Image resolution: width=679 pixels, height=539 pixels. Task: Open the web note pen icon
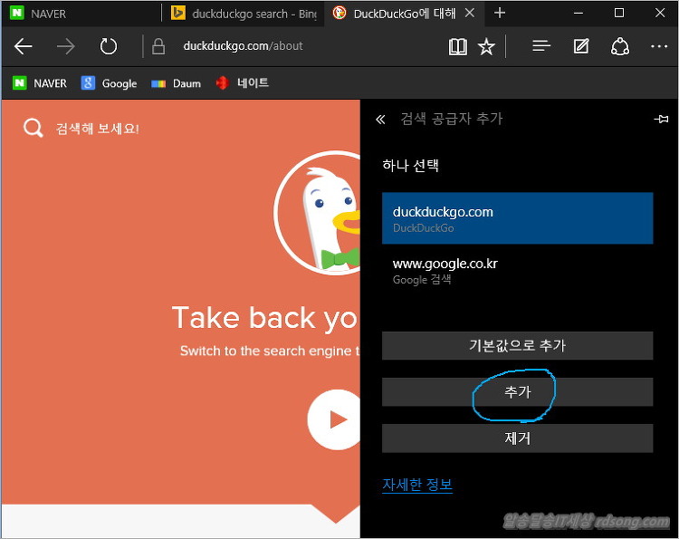581,46
